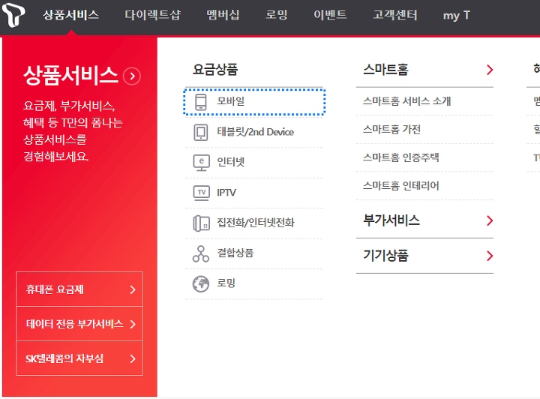Click the 스마트홈 section heading
Screen dimensions: 540x399
(385, 70)
